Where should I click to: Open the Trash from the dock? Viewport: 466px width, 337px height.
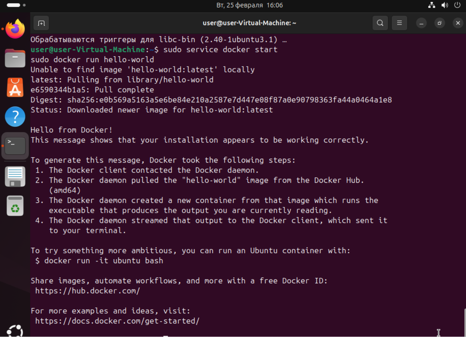(15, 205)
